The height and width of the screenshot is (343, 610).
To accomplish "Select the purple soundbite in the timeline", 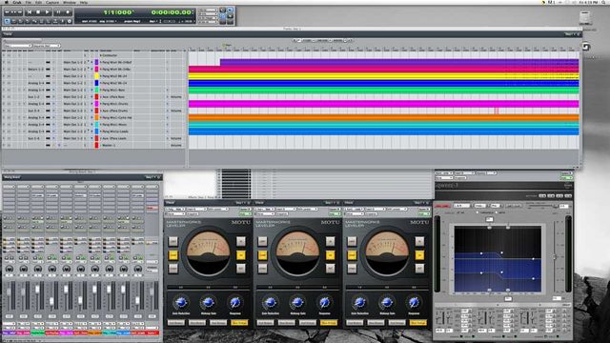I will coord(399,62).
